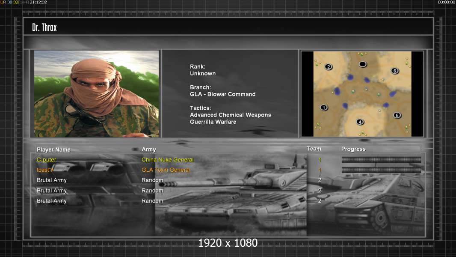This screenshot has width=456, height=257.
Task: Click the Branch: label
Action: [x=200, y=87]
